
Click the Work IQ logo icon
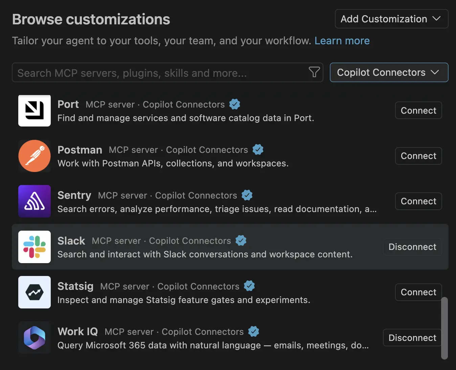click(35, 338)
